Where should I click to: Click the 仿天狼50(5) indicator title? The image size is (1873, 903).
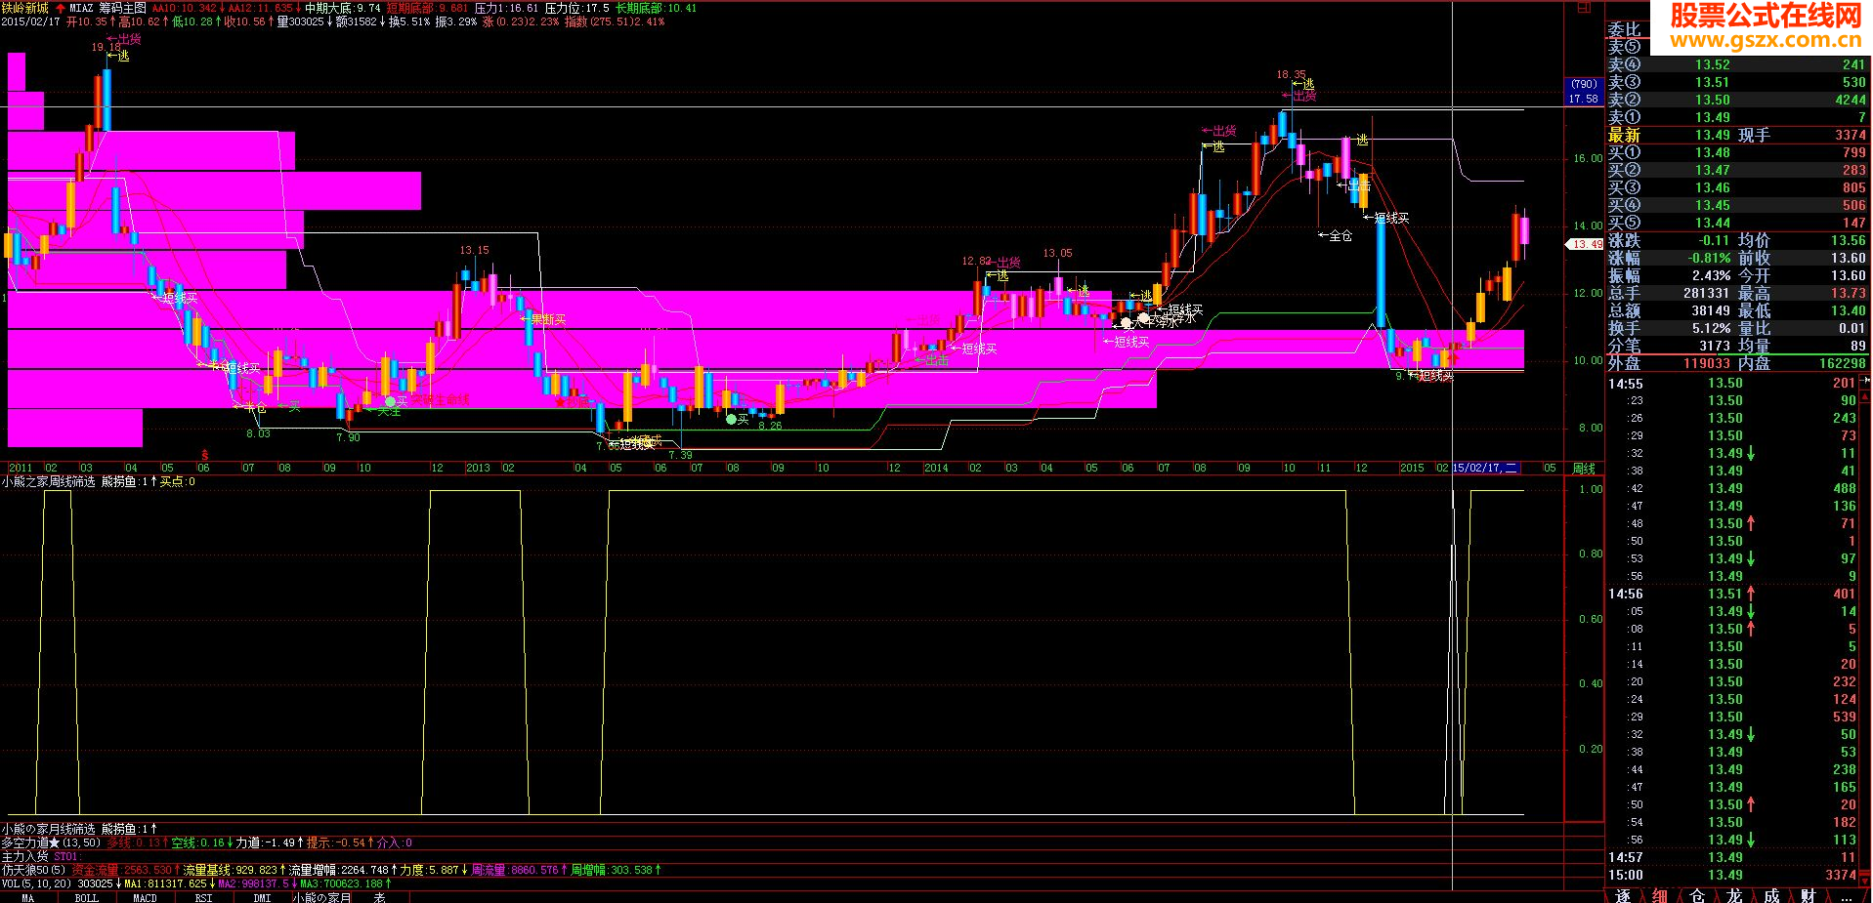tap(34, 870)
